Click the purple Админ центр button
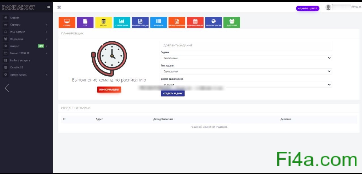362x174 pixels. point(308,8)
